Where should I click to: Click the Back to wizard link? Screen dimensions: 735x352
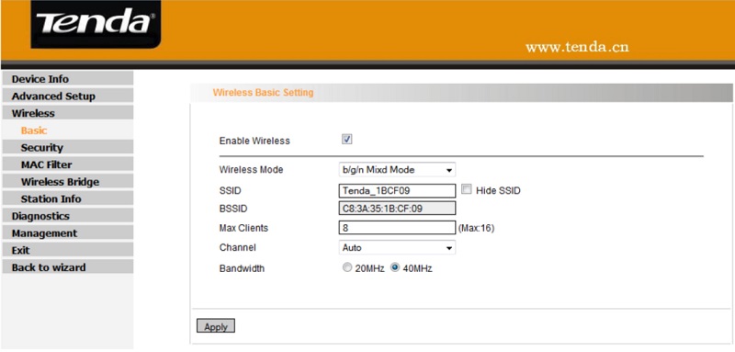click(x=67, y=267)
